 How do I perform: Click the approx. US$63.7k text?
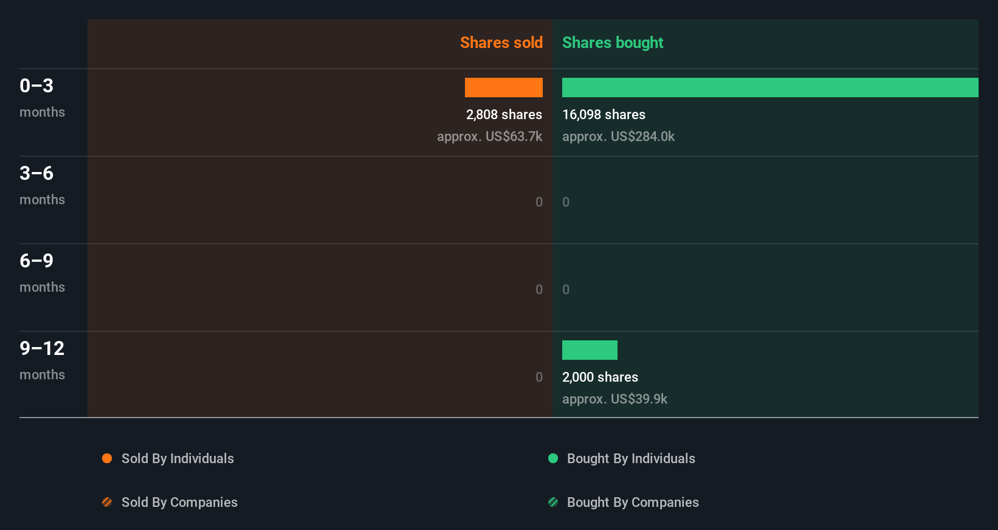click(x=490, y=136)
